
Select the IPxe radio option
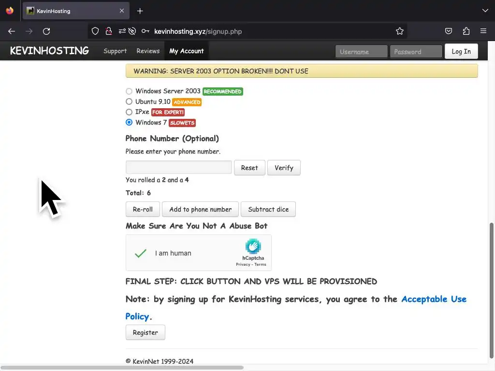tap(129, 112)
